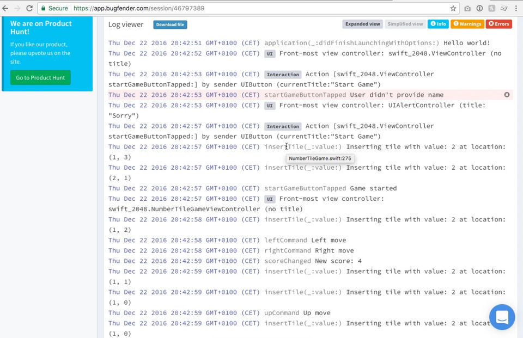Open the Chrome three-dot menu
This screenshot has height=338, width=523.
coord(516,8)
